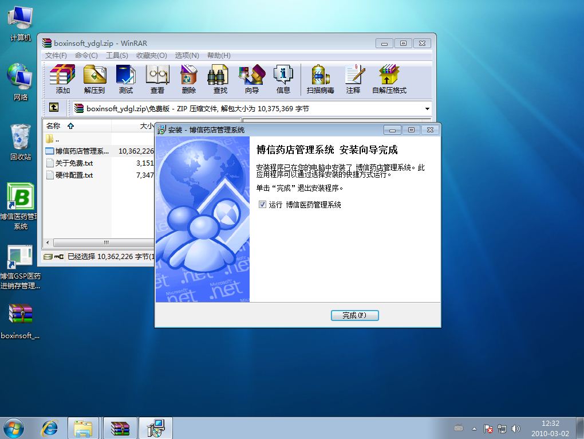584x439 pixels.
Task: Click the Delete (删除) toolbar icon
Action: pyautogui.click(x=189, y=79)
